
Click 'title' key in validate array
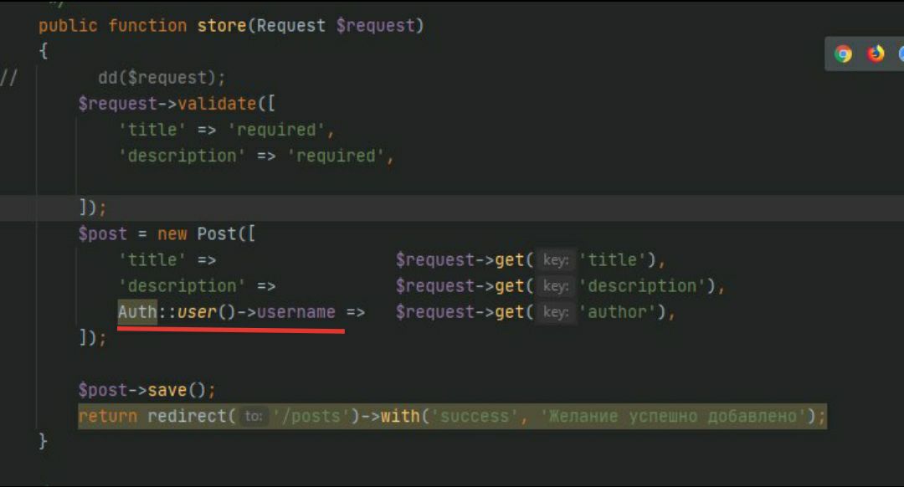pyautogui.click(x=152, y=130)
